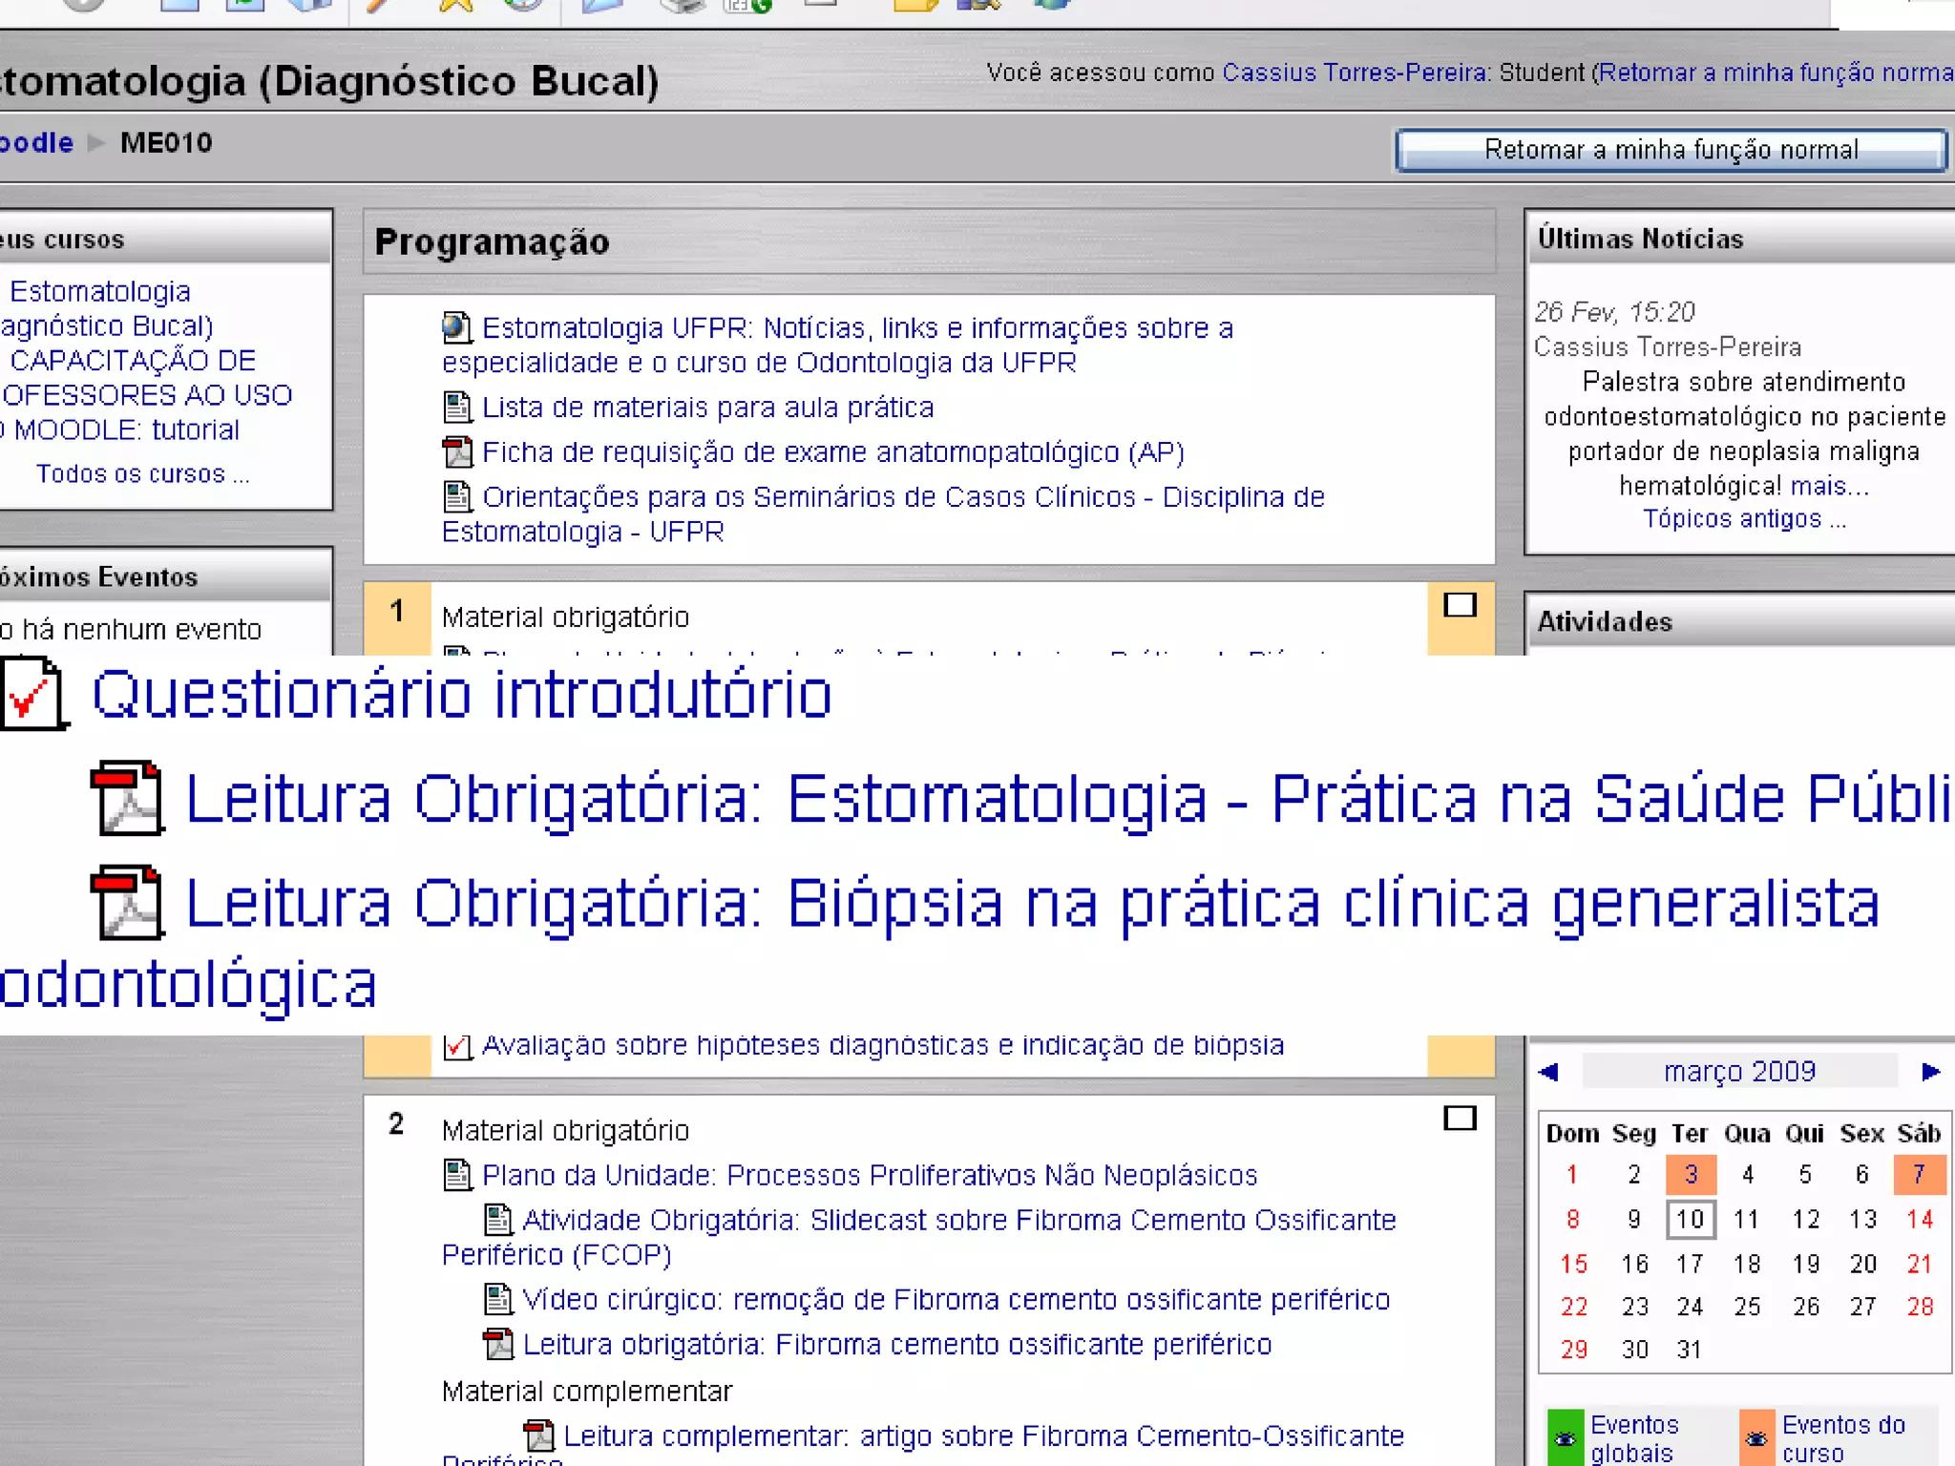
Task: Click the quiz icon for Questionário introdutório
Action: pos(34,695)
